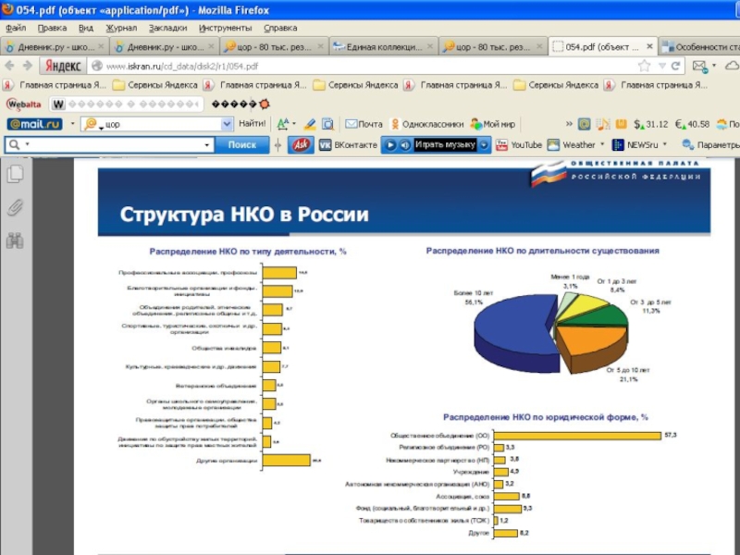Screen dimensions: 740x555
Task: Bookmark this page with the star icon
Action: 644,66
